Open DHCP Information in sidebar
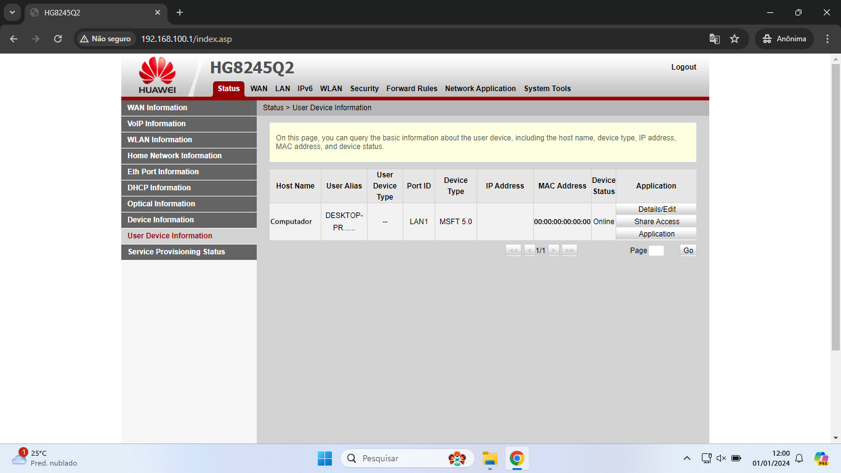The width and height of the screenshot is (841, 473). point(189,188)
